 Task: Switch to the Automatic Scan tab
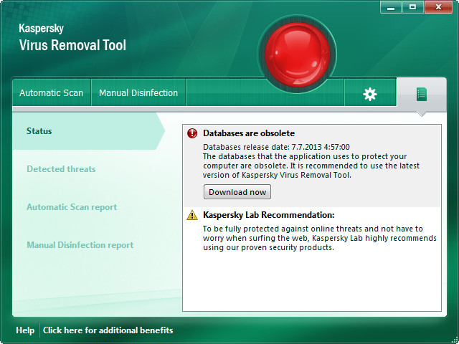[52, 93]
